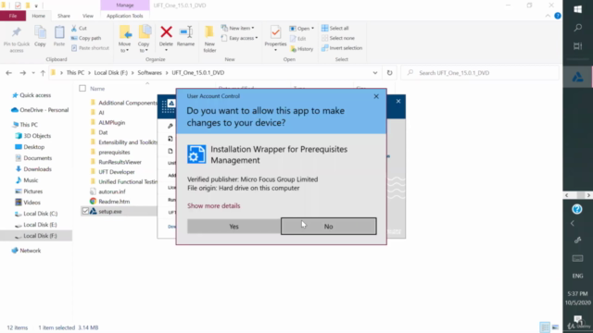Select Local Disk (C:) in navigation pane

pos(40,214)
